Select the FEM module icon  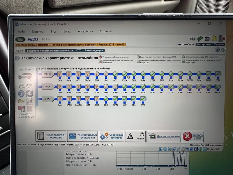[x=106, y=99]
